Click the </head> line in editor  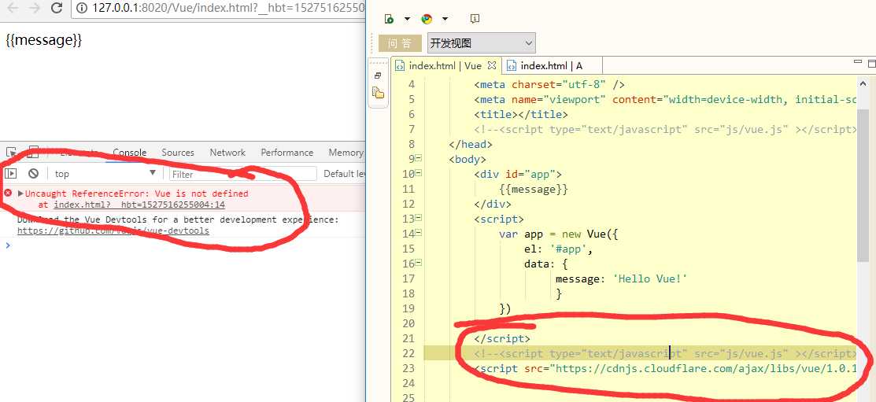click(x=471, y=145)
